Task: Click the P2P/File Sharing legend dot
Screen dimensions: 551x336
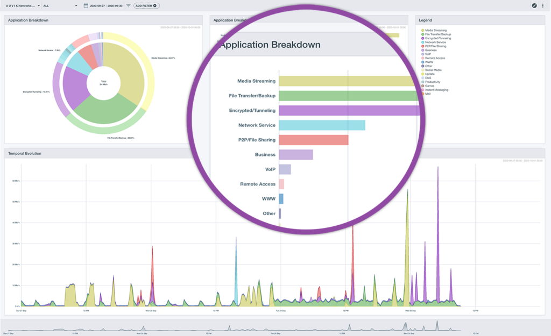Action: 423,46
